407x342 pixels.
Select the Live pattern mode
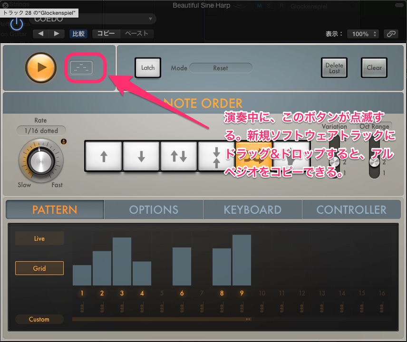pyautogui.click(x=39, y=238)
